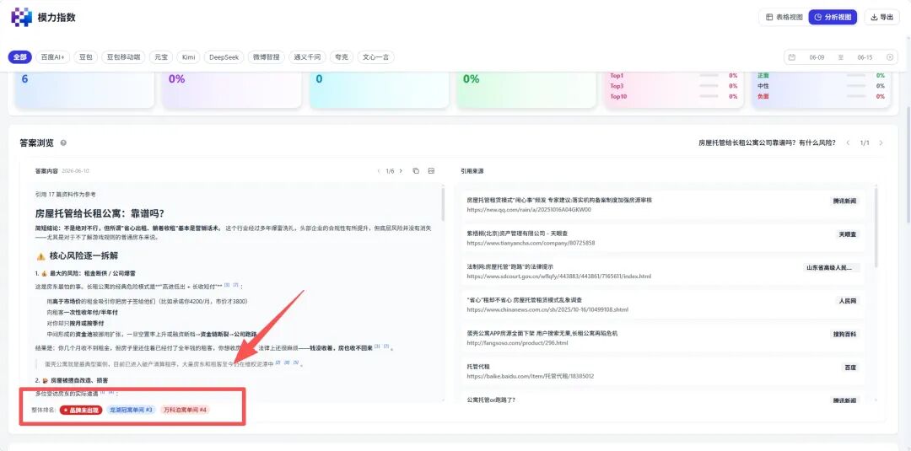Click the 搜狗百科 source tag
Viewport: 911px width, 451px height.
[844, 334]
